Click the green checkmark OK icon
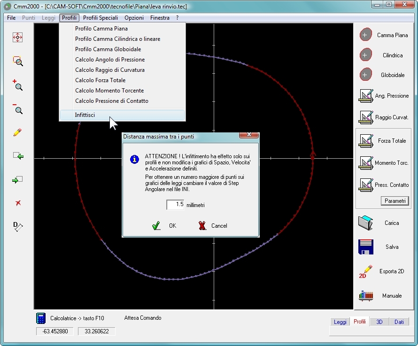 point(156,225)
